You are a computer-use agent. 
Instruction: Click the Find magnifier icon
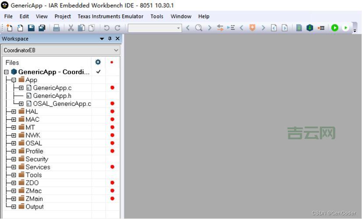[x=199, y=28]
